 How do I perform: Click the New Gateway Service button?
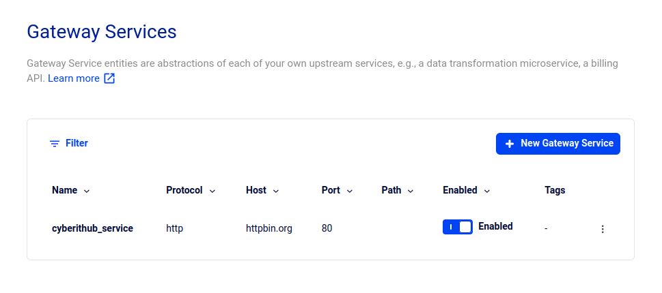(557, 144)
